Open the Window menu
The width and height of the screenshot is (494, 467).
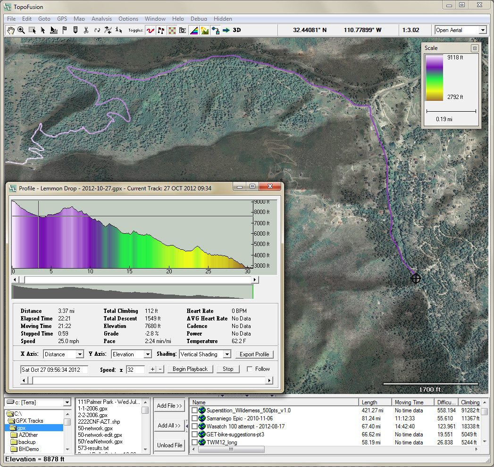click(155, 19)
